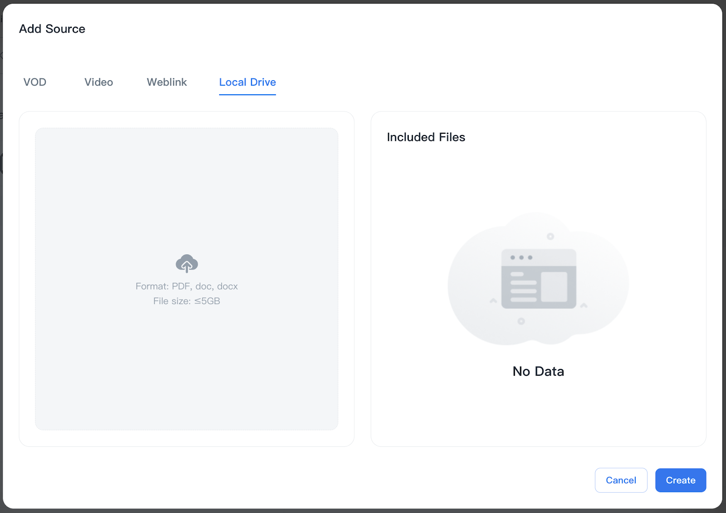This screenshot has width=726, height=513.
Task: Click the Included Files heading
Action: coord(426,137)
